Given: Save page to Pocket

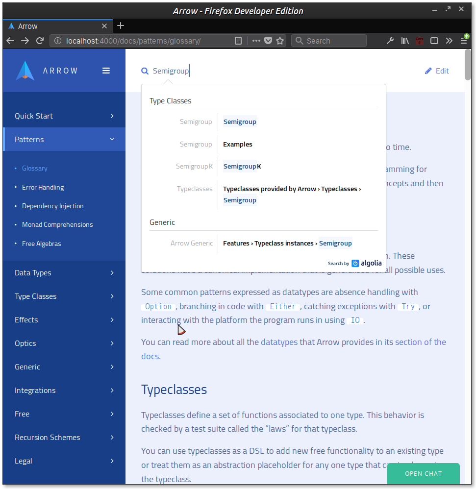Looking at the screenshot, I should [x=268, y=41].
